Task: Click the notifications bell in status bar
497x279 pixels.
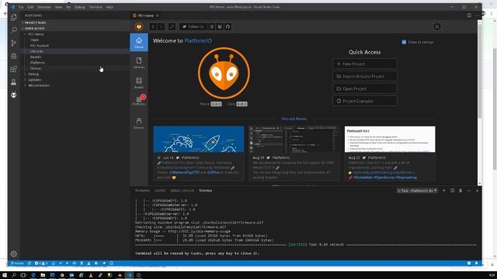Action: point(476,263)
